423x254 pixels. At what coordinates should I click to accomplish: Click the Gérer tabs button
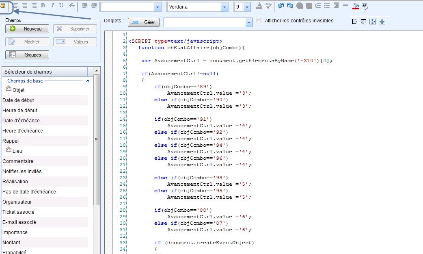(x=144, y=22)
